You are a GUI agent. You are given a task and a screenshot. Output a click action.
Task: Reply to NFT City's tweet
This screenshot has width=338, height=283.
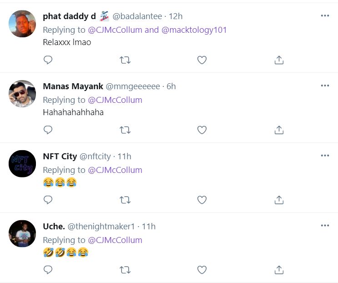pos(48,200)
